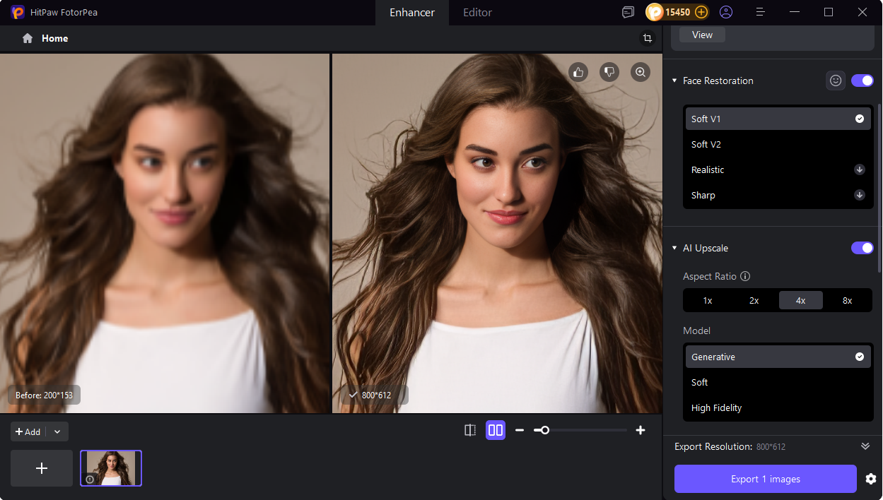Select the Enhancer tab
883x500 pixels.
tap(411, 12)
